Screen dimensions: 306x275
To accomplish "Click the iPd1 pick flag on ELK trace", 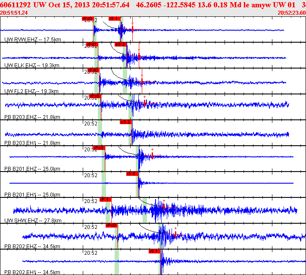I will point(92,44).
